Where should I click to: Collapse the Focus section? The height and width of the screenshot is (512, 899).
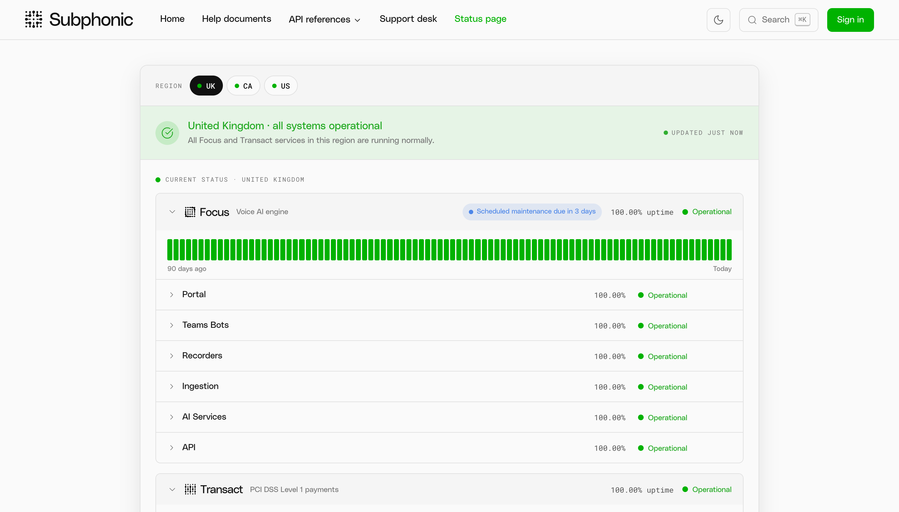coord(172,212)
